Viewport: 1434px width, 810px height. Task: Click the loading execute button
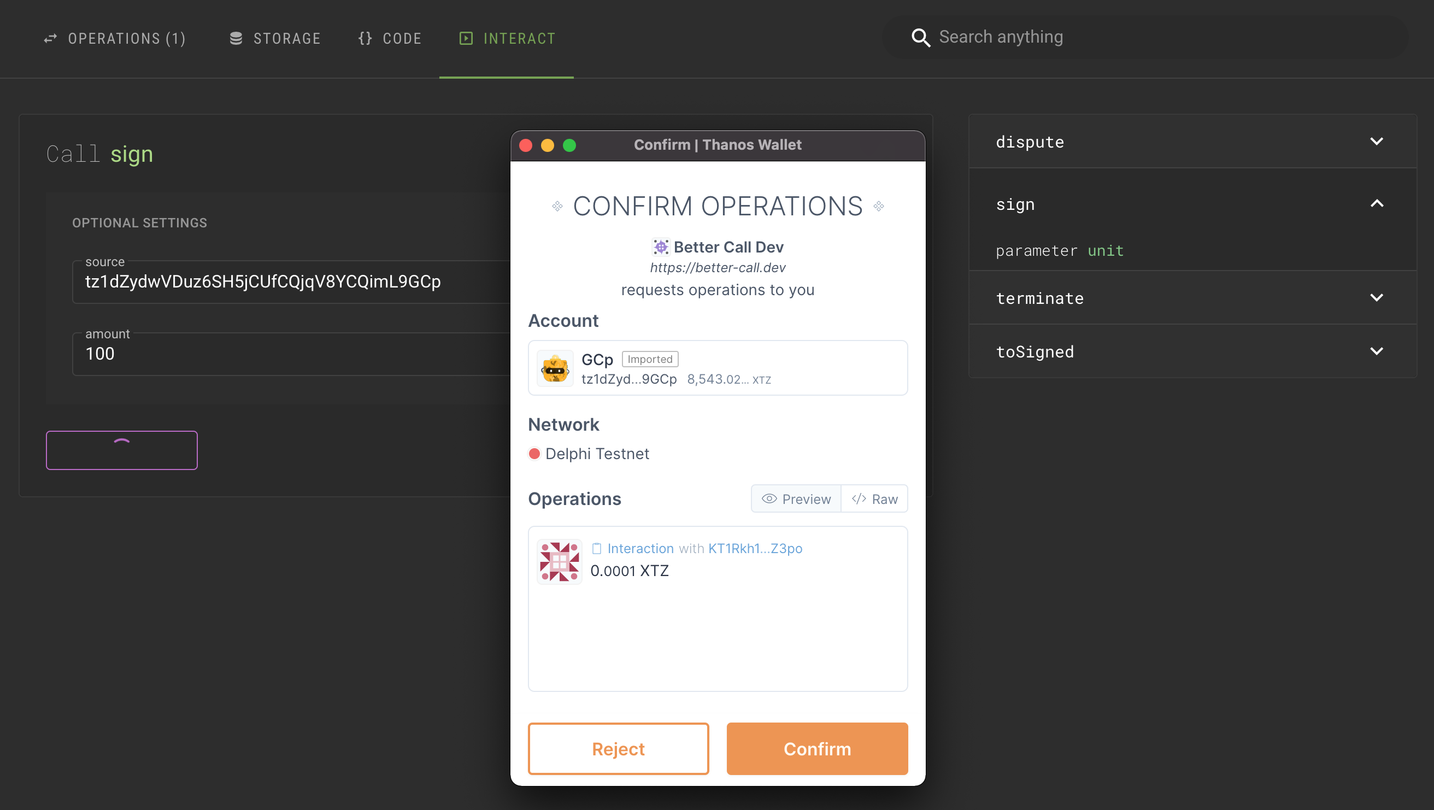(x=121, y=450)
